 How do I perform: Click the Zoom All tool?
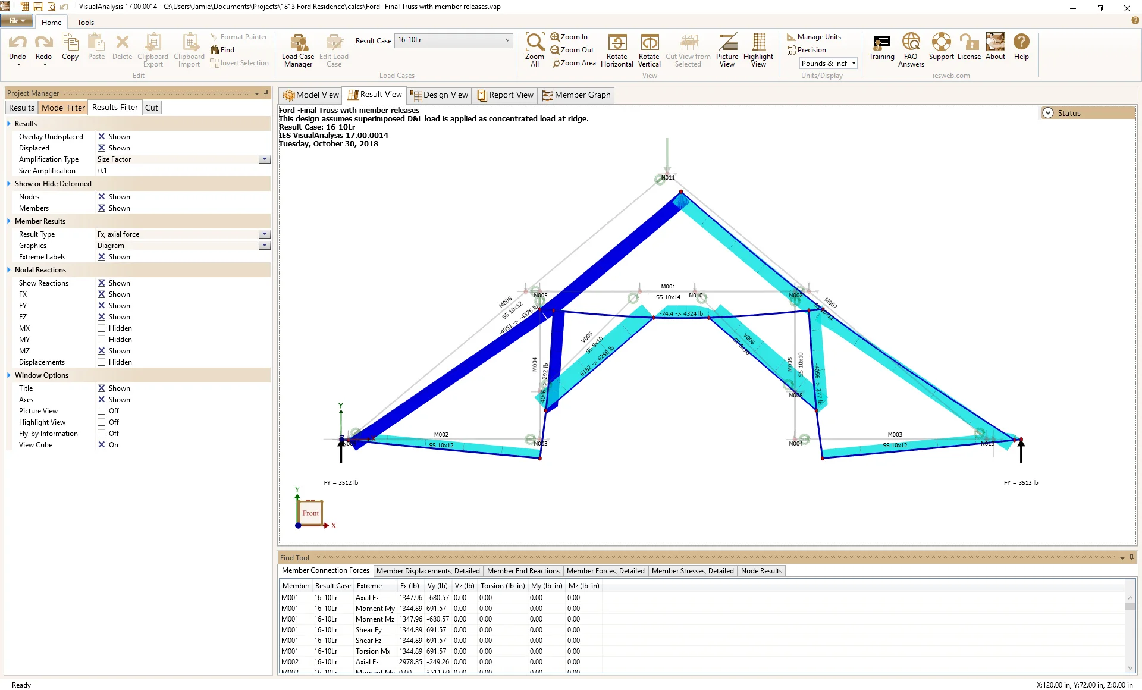click(534, 50)
